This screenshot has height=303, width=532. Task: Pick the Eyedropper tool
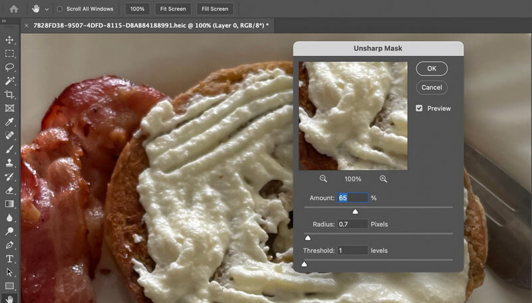pyautogui.click(x=9, y=122)
